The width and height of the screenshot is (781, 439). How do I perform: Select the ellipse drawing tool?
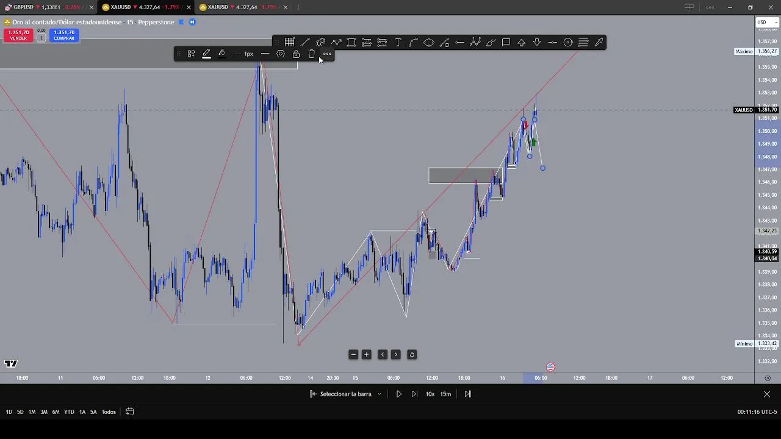[x=429, y=42]
